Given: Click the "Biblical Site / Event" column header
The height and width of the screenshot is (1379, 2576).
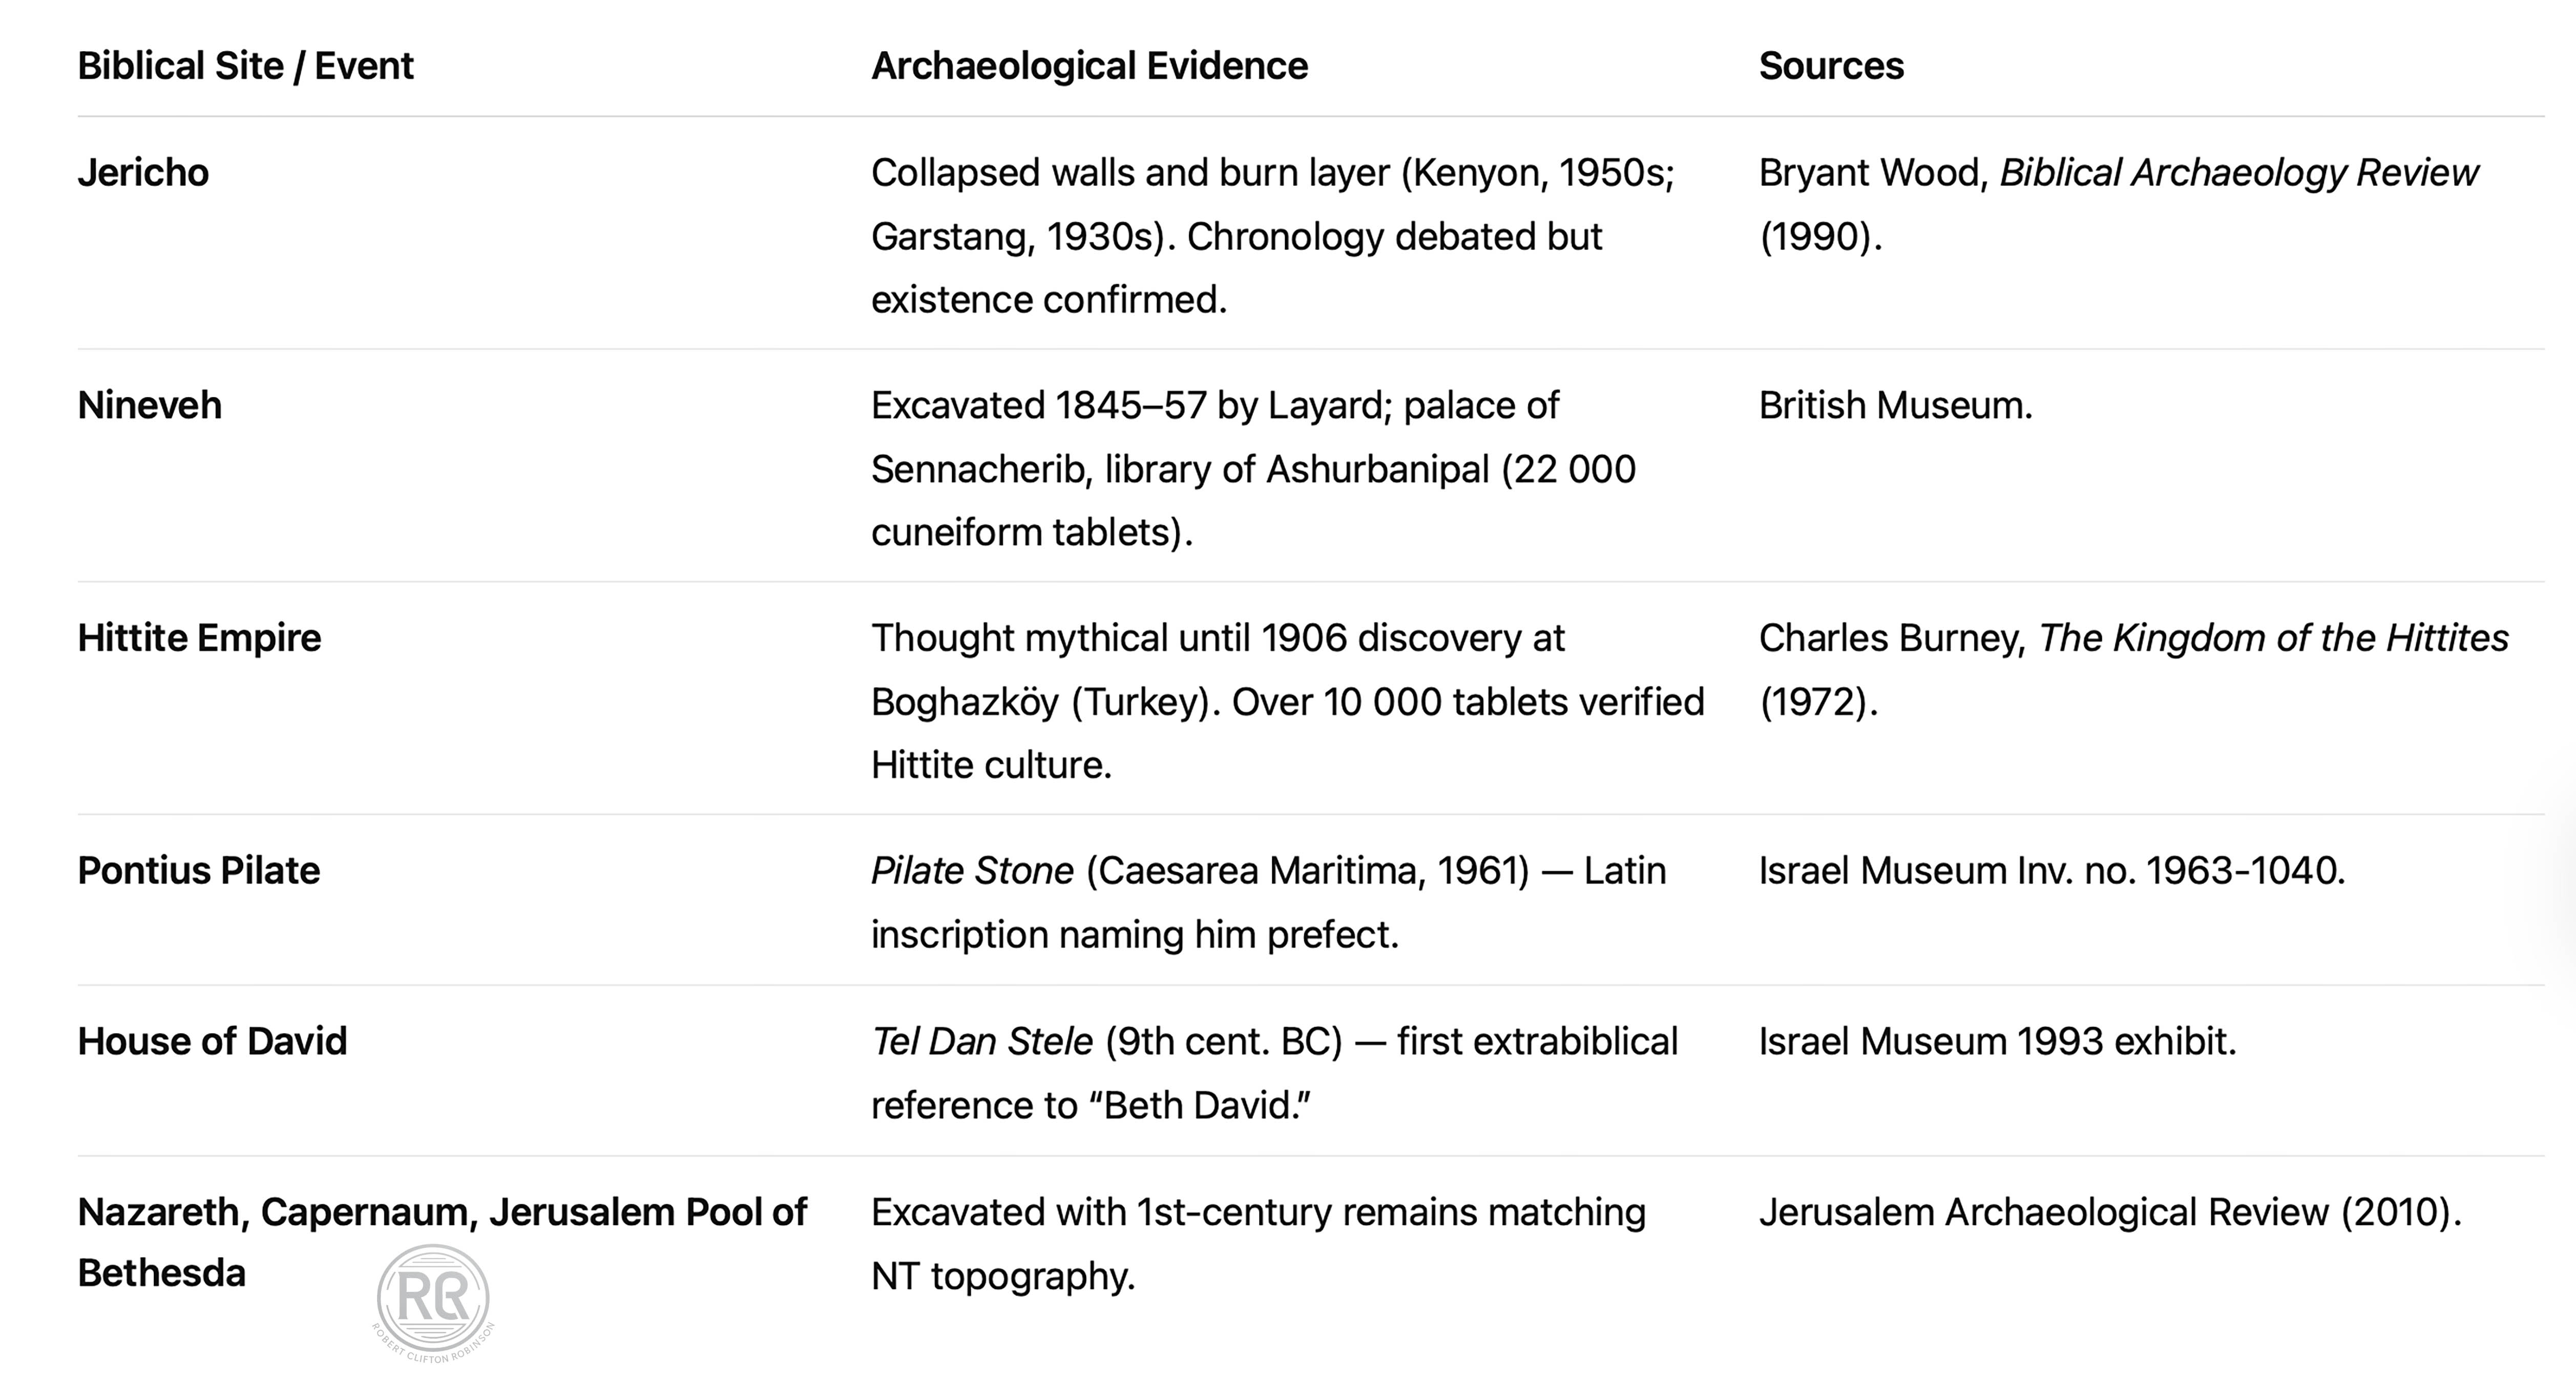Looking at the screenshot, I should click(245, 66).
